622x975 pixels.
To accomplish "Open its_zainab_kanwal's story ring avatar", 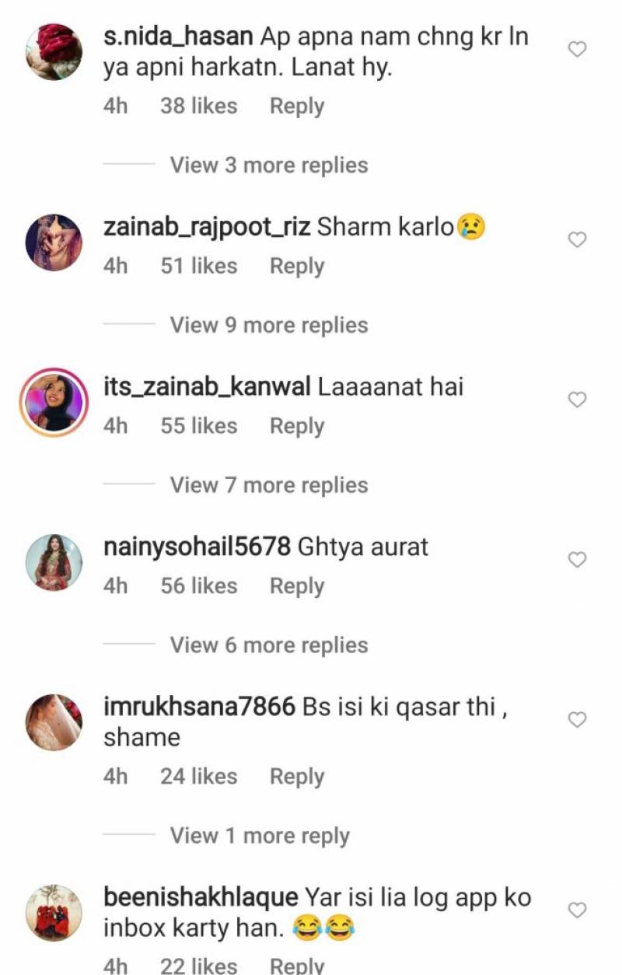I will point(54,401).
